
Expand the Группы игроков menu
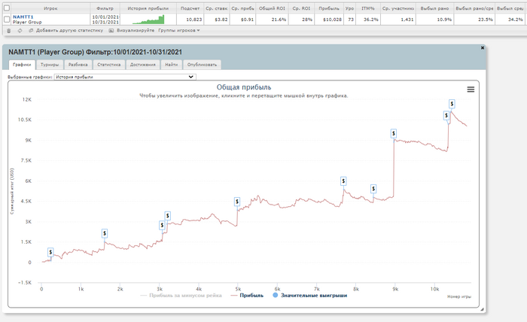[x=179, y=31]
